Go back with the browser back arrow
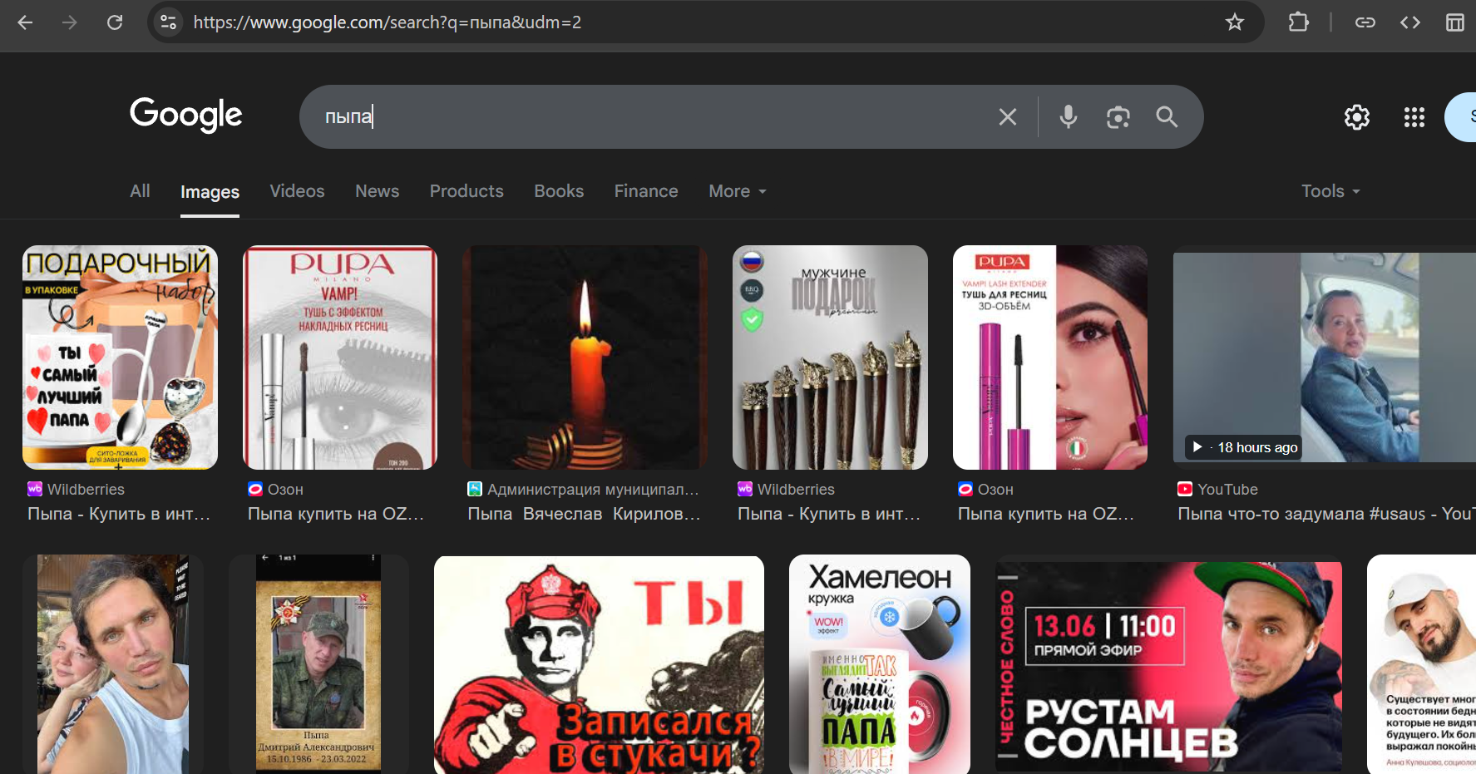The height and width of the screenshot is (774, 1476). point(25,22)
